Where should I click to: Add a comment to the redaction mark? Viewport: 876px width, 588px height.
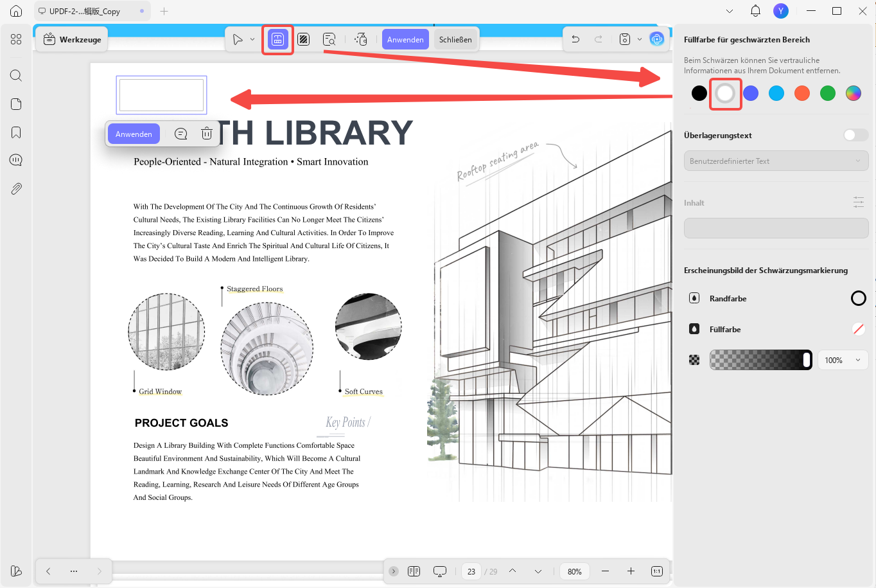tap(181, 134)
